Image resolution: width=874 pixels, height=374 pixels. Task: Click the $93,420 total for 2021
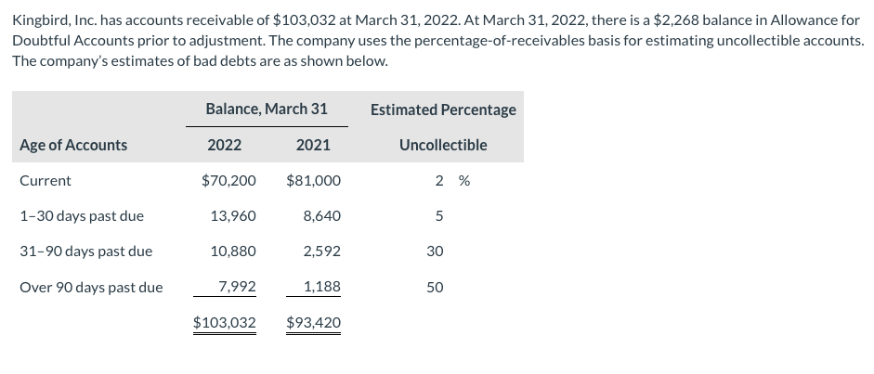pyautogui.click(x=313, y=323)
